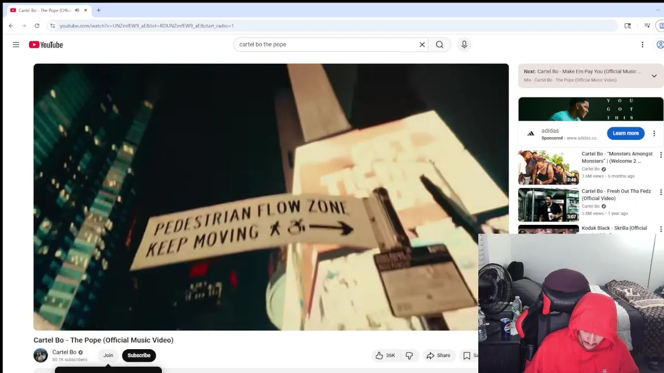
Task: Click the Save bookmark icon
Action: click(467, 355)
